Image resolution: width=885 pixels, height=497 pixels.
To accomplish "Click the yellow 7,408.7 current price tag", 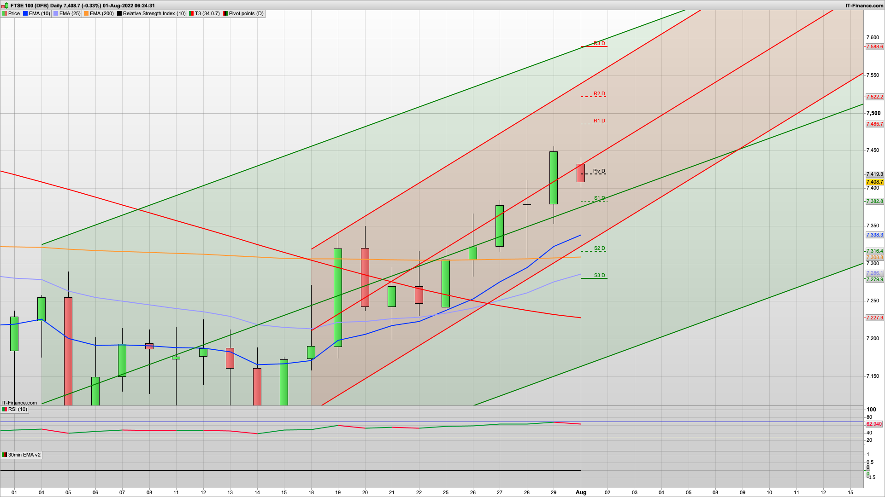I will coord(874,182).
